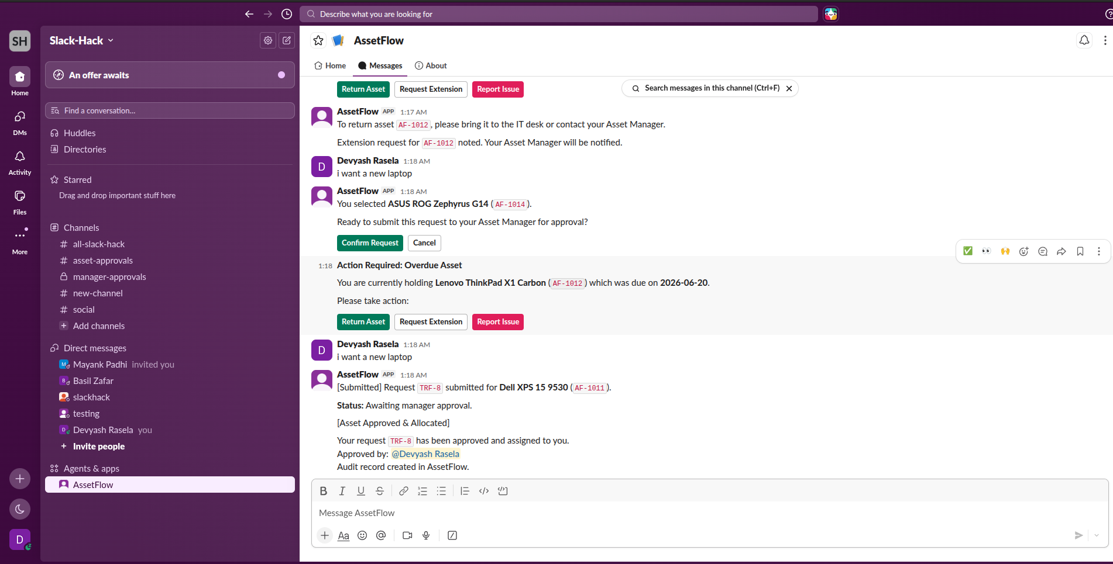Cancel the ASUS ROG Zephyrus request
This screenshot has height=564, width=1113.
tap(424, 243)
